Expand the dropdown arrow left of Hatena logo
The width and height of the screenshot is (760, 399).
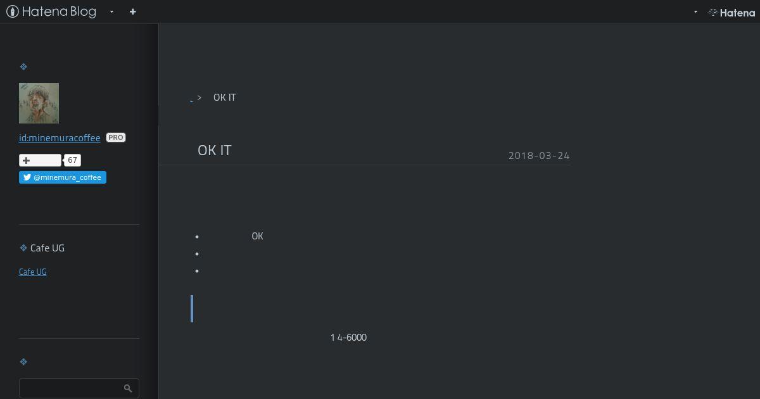(x=695, y=11)
